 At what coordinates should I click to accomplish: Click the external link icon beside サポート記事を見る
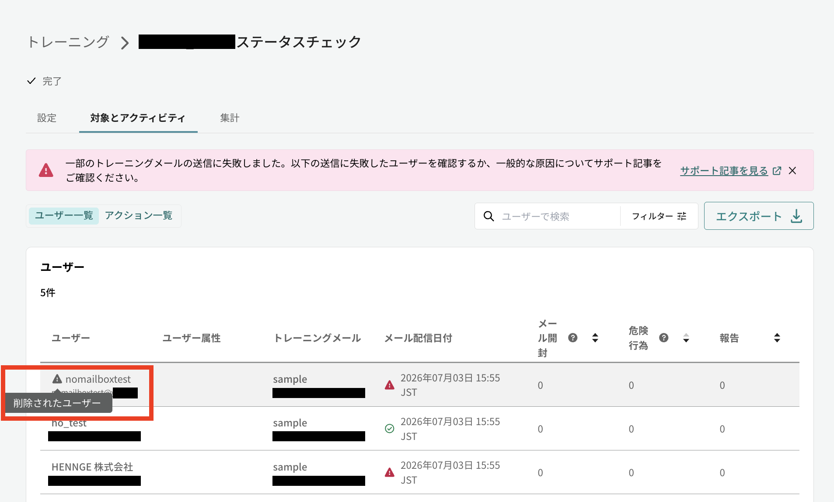(x=777, y=171)
